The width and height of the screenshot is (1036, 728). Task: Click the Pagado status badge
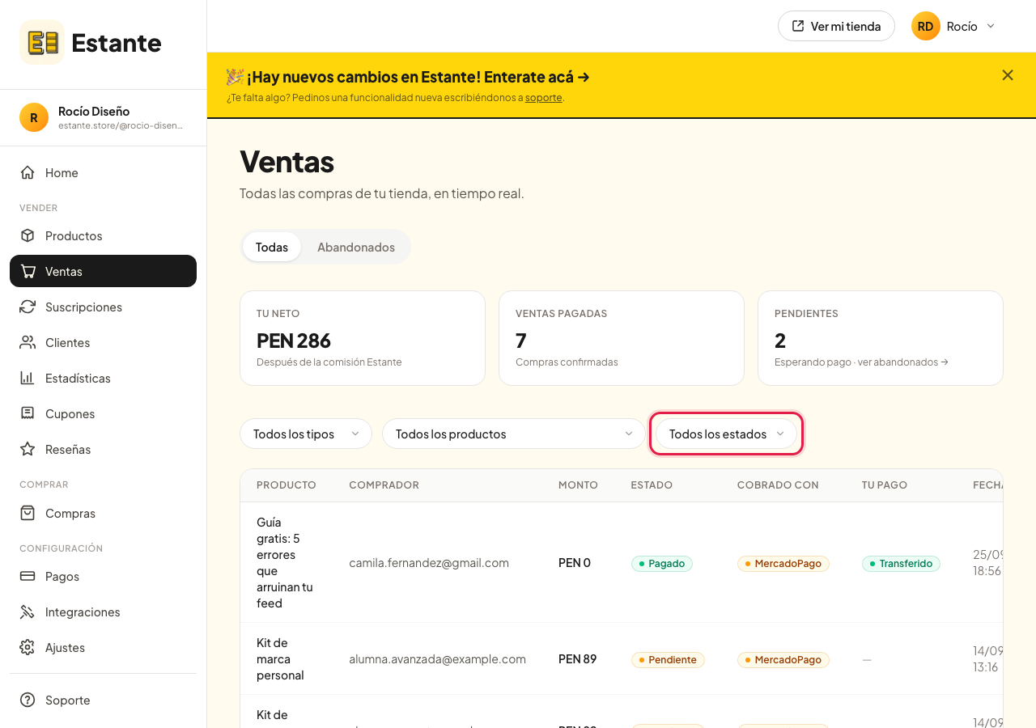click(662, 563)
